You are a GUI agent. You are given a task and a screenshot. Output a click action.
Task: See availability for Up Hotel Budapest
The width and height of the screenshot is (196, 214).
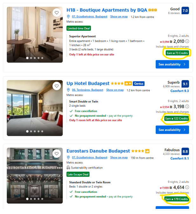(172, 130)
